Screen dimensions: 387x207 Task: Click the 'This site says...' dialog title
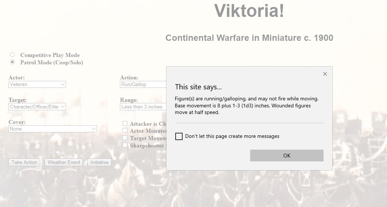(198, 87)
